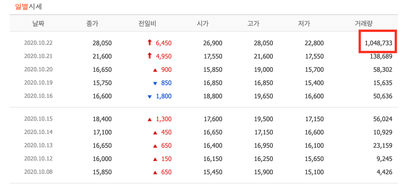
Task: Click the 날짜 column header
Action: 38,24
